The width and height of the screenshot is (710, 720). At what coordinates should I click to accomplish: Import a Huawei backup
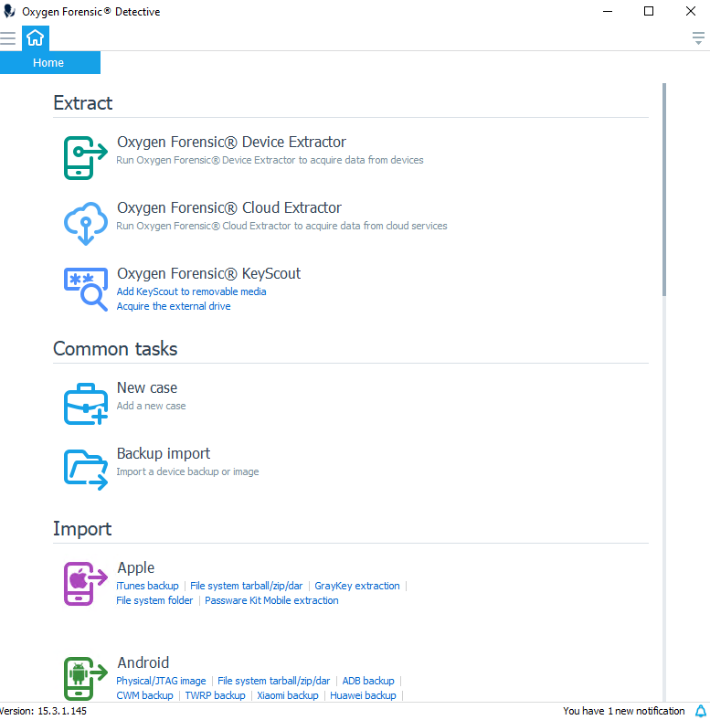pyautogui.click(x=363, y=695)
